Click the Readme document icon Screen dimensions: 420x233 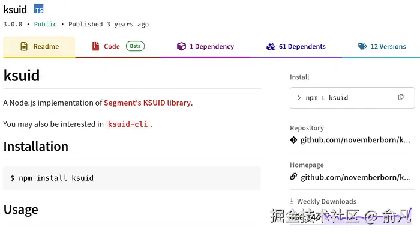click(x=24, y=46)
